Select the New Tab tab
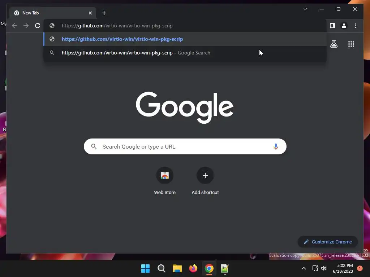The width and height of the screenshot is (370, 277). (x=53, y=13)
